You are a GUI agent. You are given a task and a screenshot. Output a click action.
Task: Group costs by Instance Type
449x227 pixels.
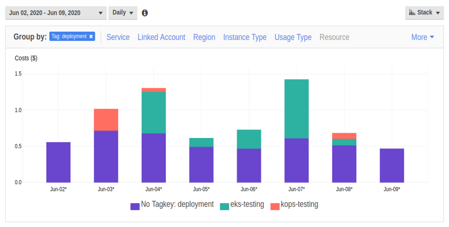point(245,37)
